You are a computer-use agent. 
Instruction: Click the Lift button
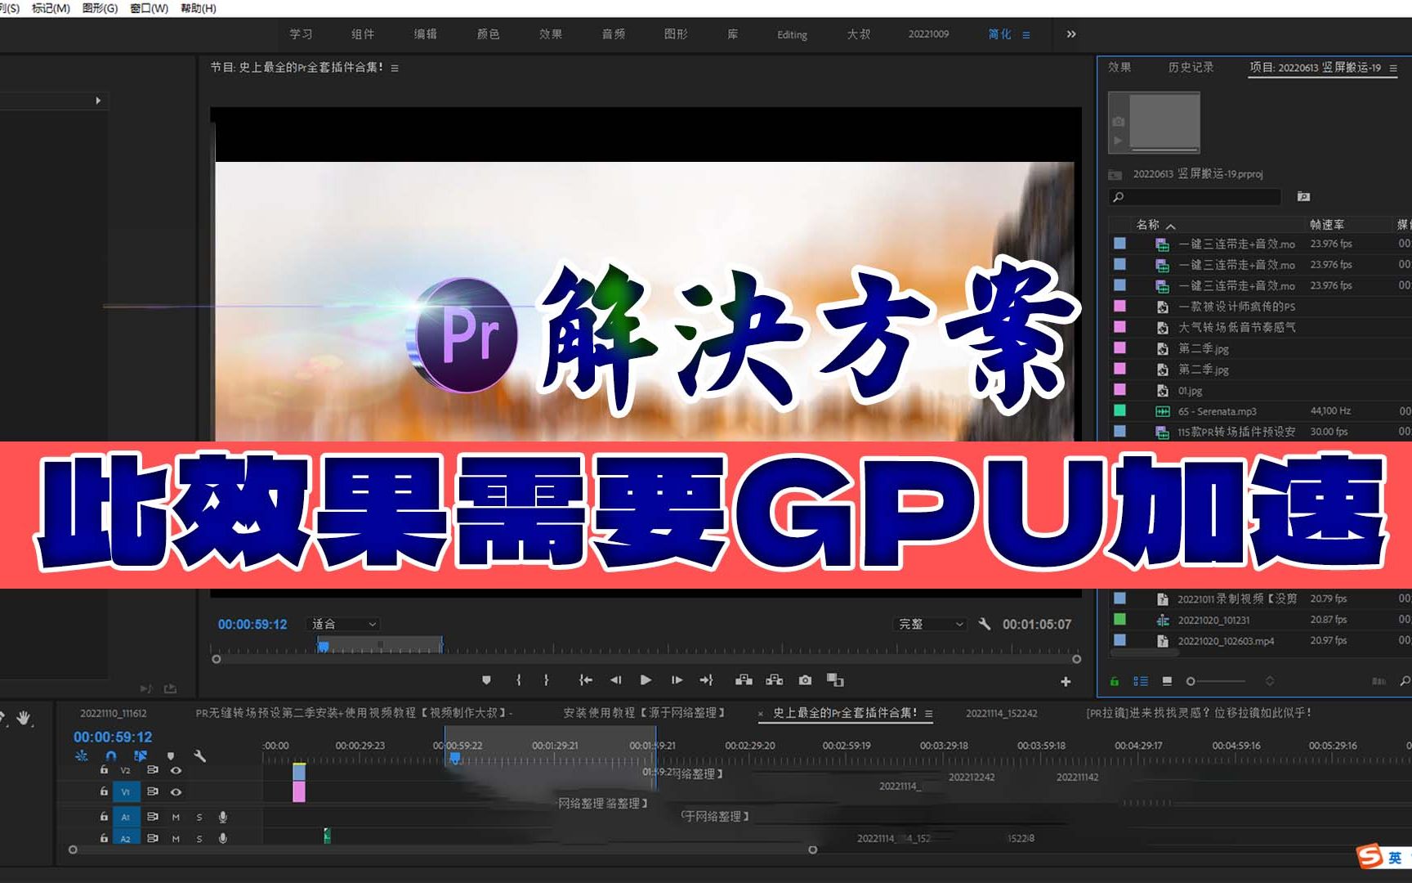click(x=744, y=680)
